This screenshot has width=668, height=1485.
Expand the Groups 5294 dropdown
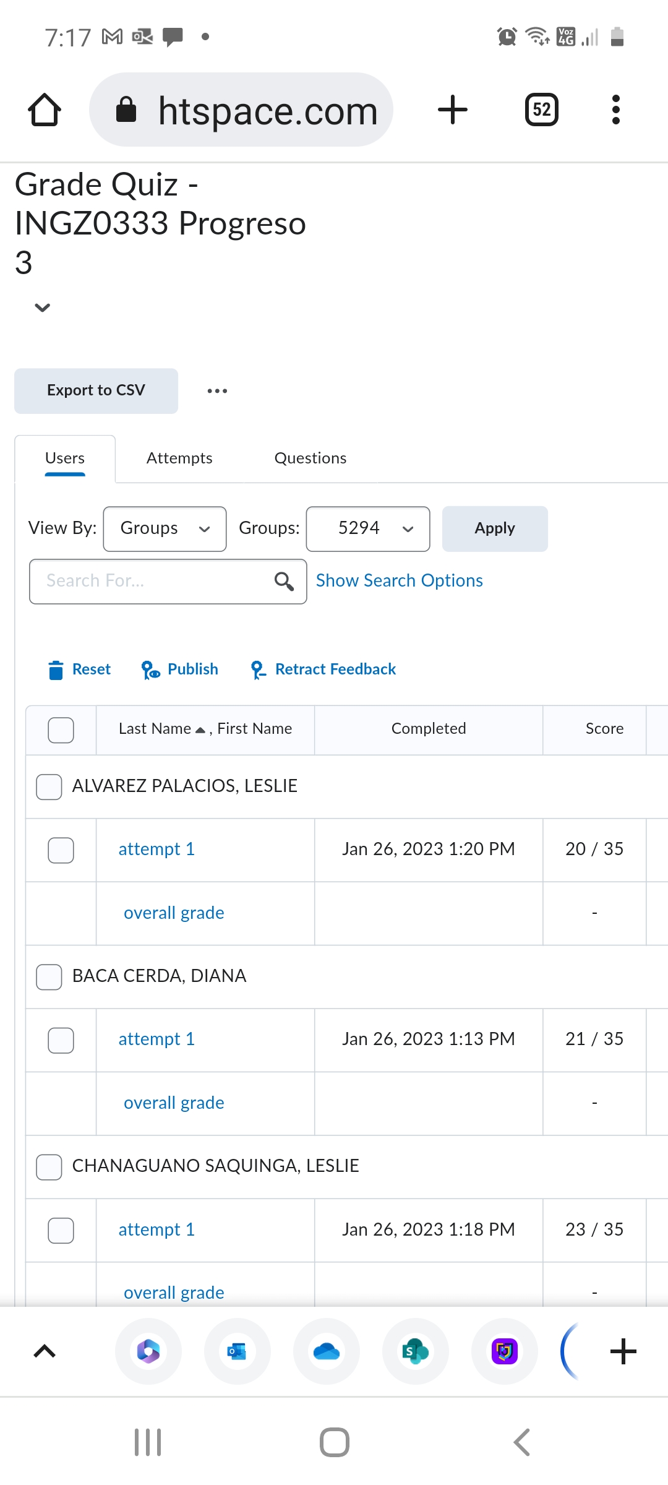(x=368, y=528)
